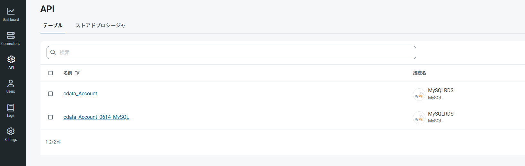Viewport: 525px width, 166px height.
Task: Click the 名前 column header label
Action: click(68, 73)
